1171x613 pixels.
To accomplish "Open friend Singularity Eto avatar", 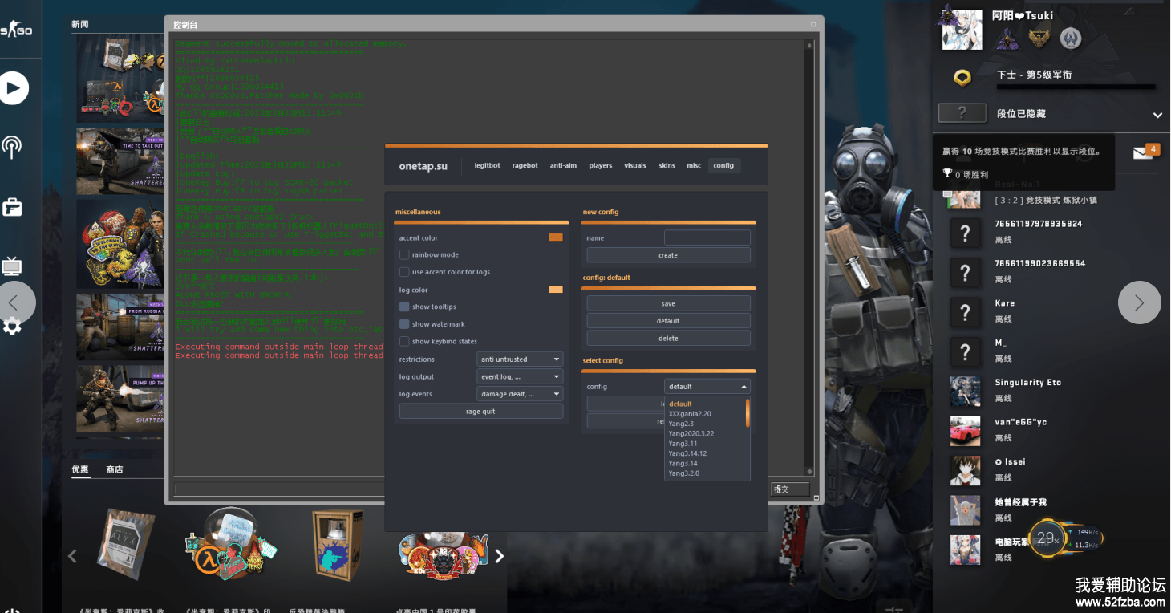I will [x=966, y=392].
